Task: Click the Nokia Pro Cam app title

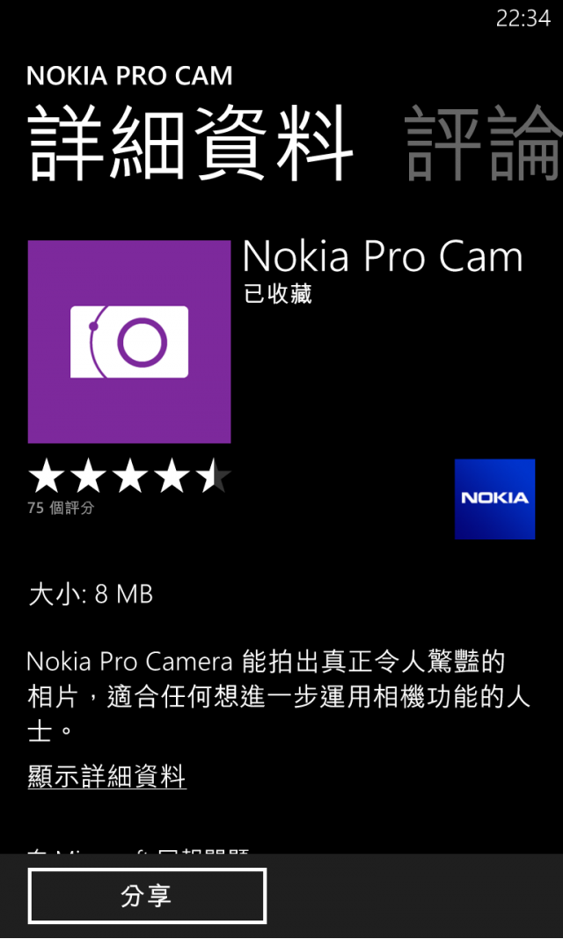Action: tap(383, 258)
